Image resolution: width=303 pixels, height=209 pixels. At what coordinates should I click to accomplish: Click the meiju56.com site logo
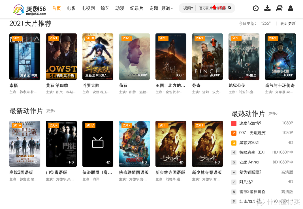(x=29, y=10)
